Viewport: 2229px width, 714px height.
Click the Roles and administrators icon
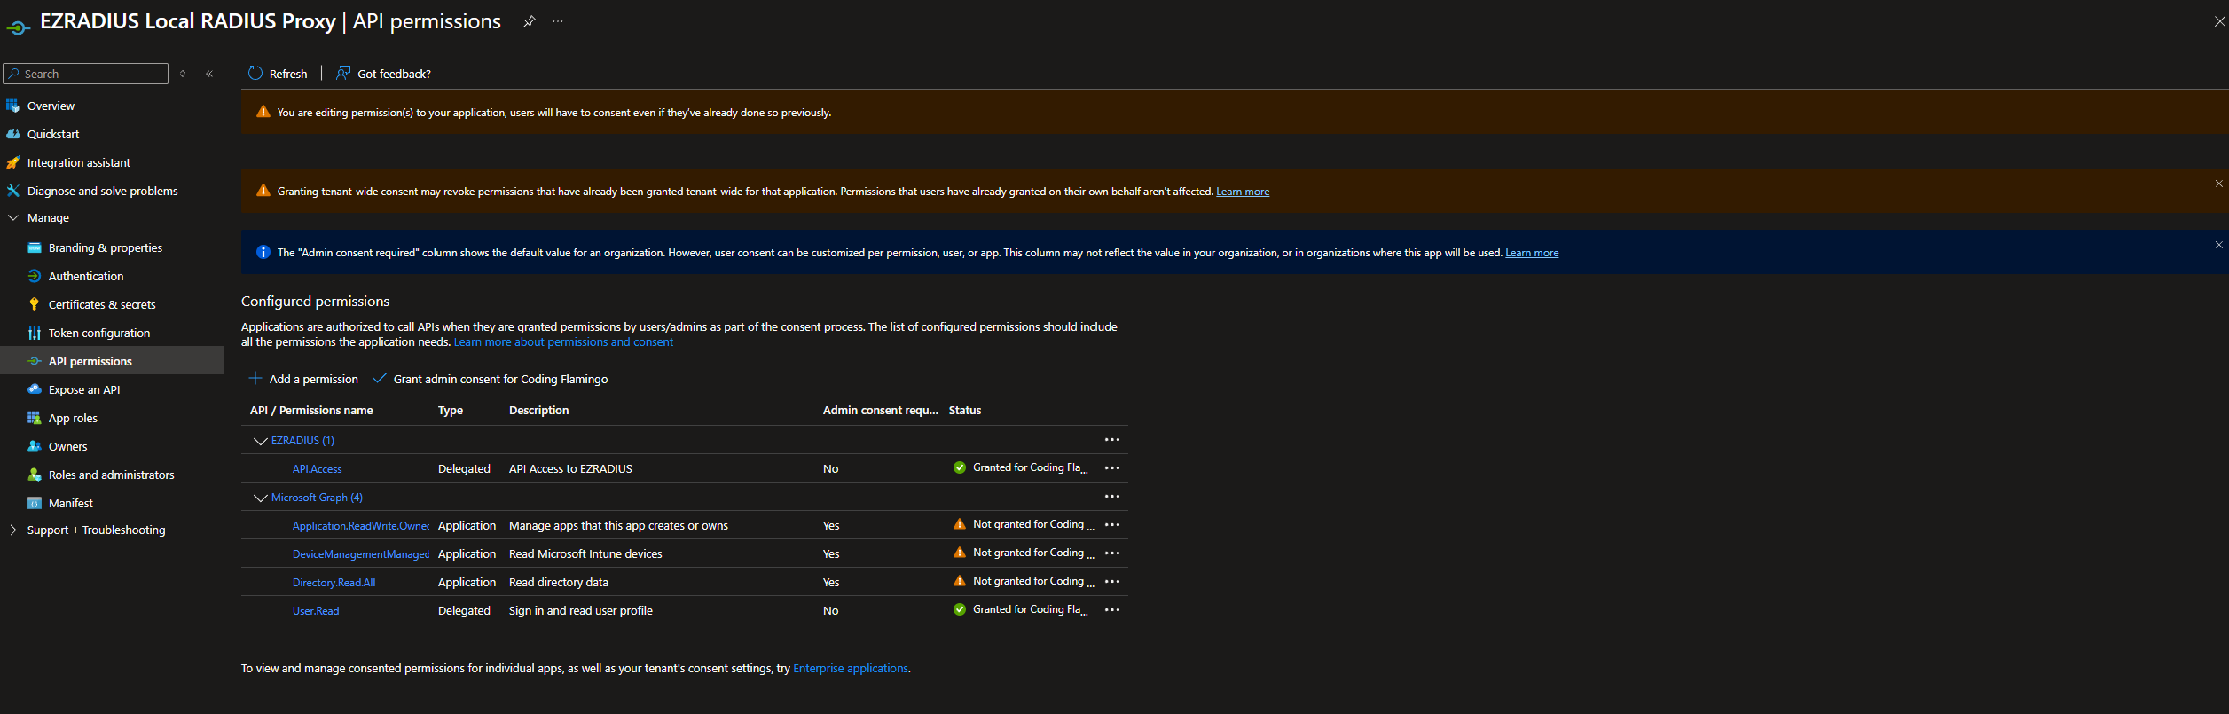35,475
